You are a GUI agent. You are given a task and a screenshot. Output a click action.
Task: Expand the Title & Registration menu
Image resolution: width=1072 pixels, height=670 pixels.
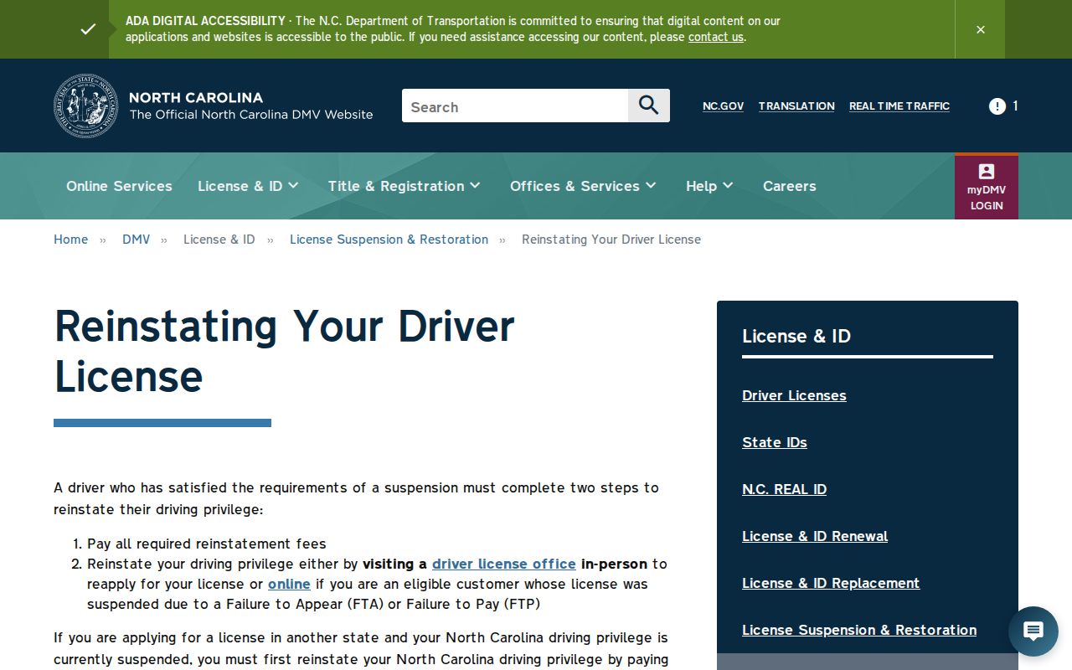(405, 186)
